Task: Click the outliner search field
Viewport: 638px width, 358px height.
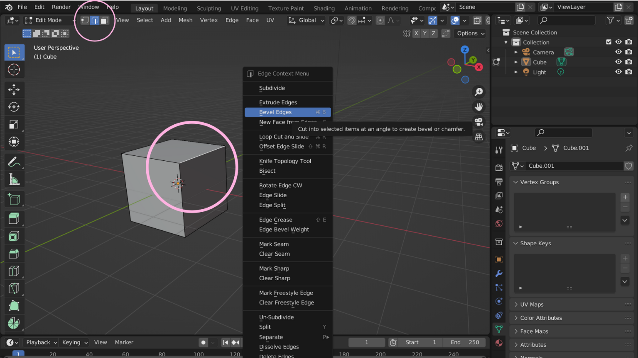Action: (567, 20)
